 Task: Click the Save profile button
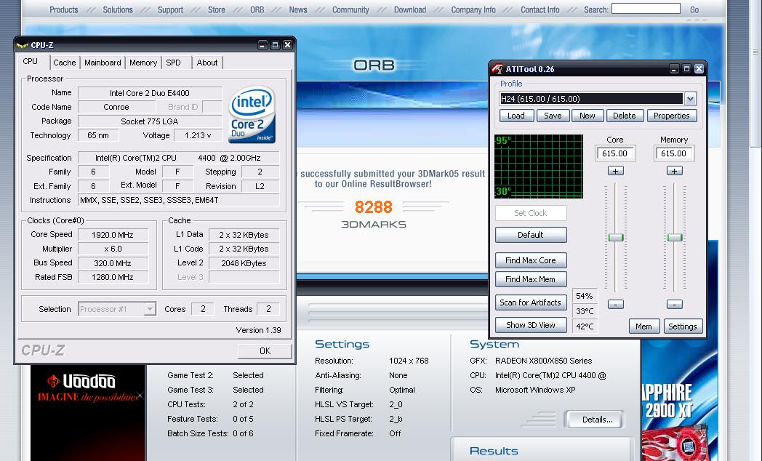tap(553, 116)
